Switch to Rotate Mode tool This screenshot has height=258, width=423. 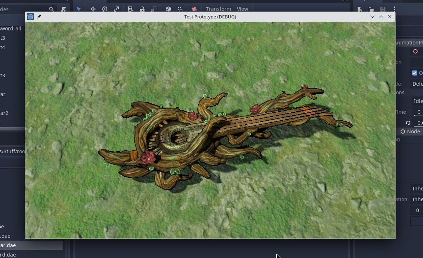point(105,9)
